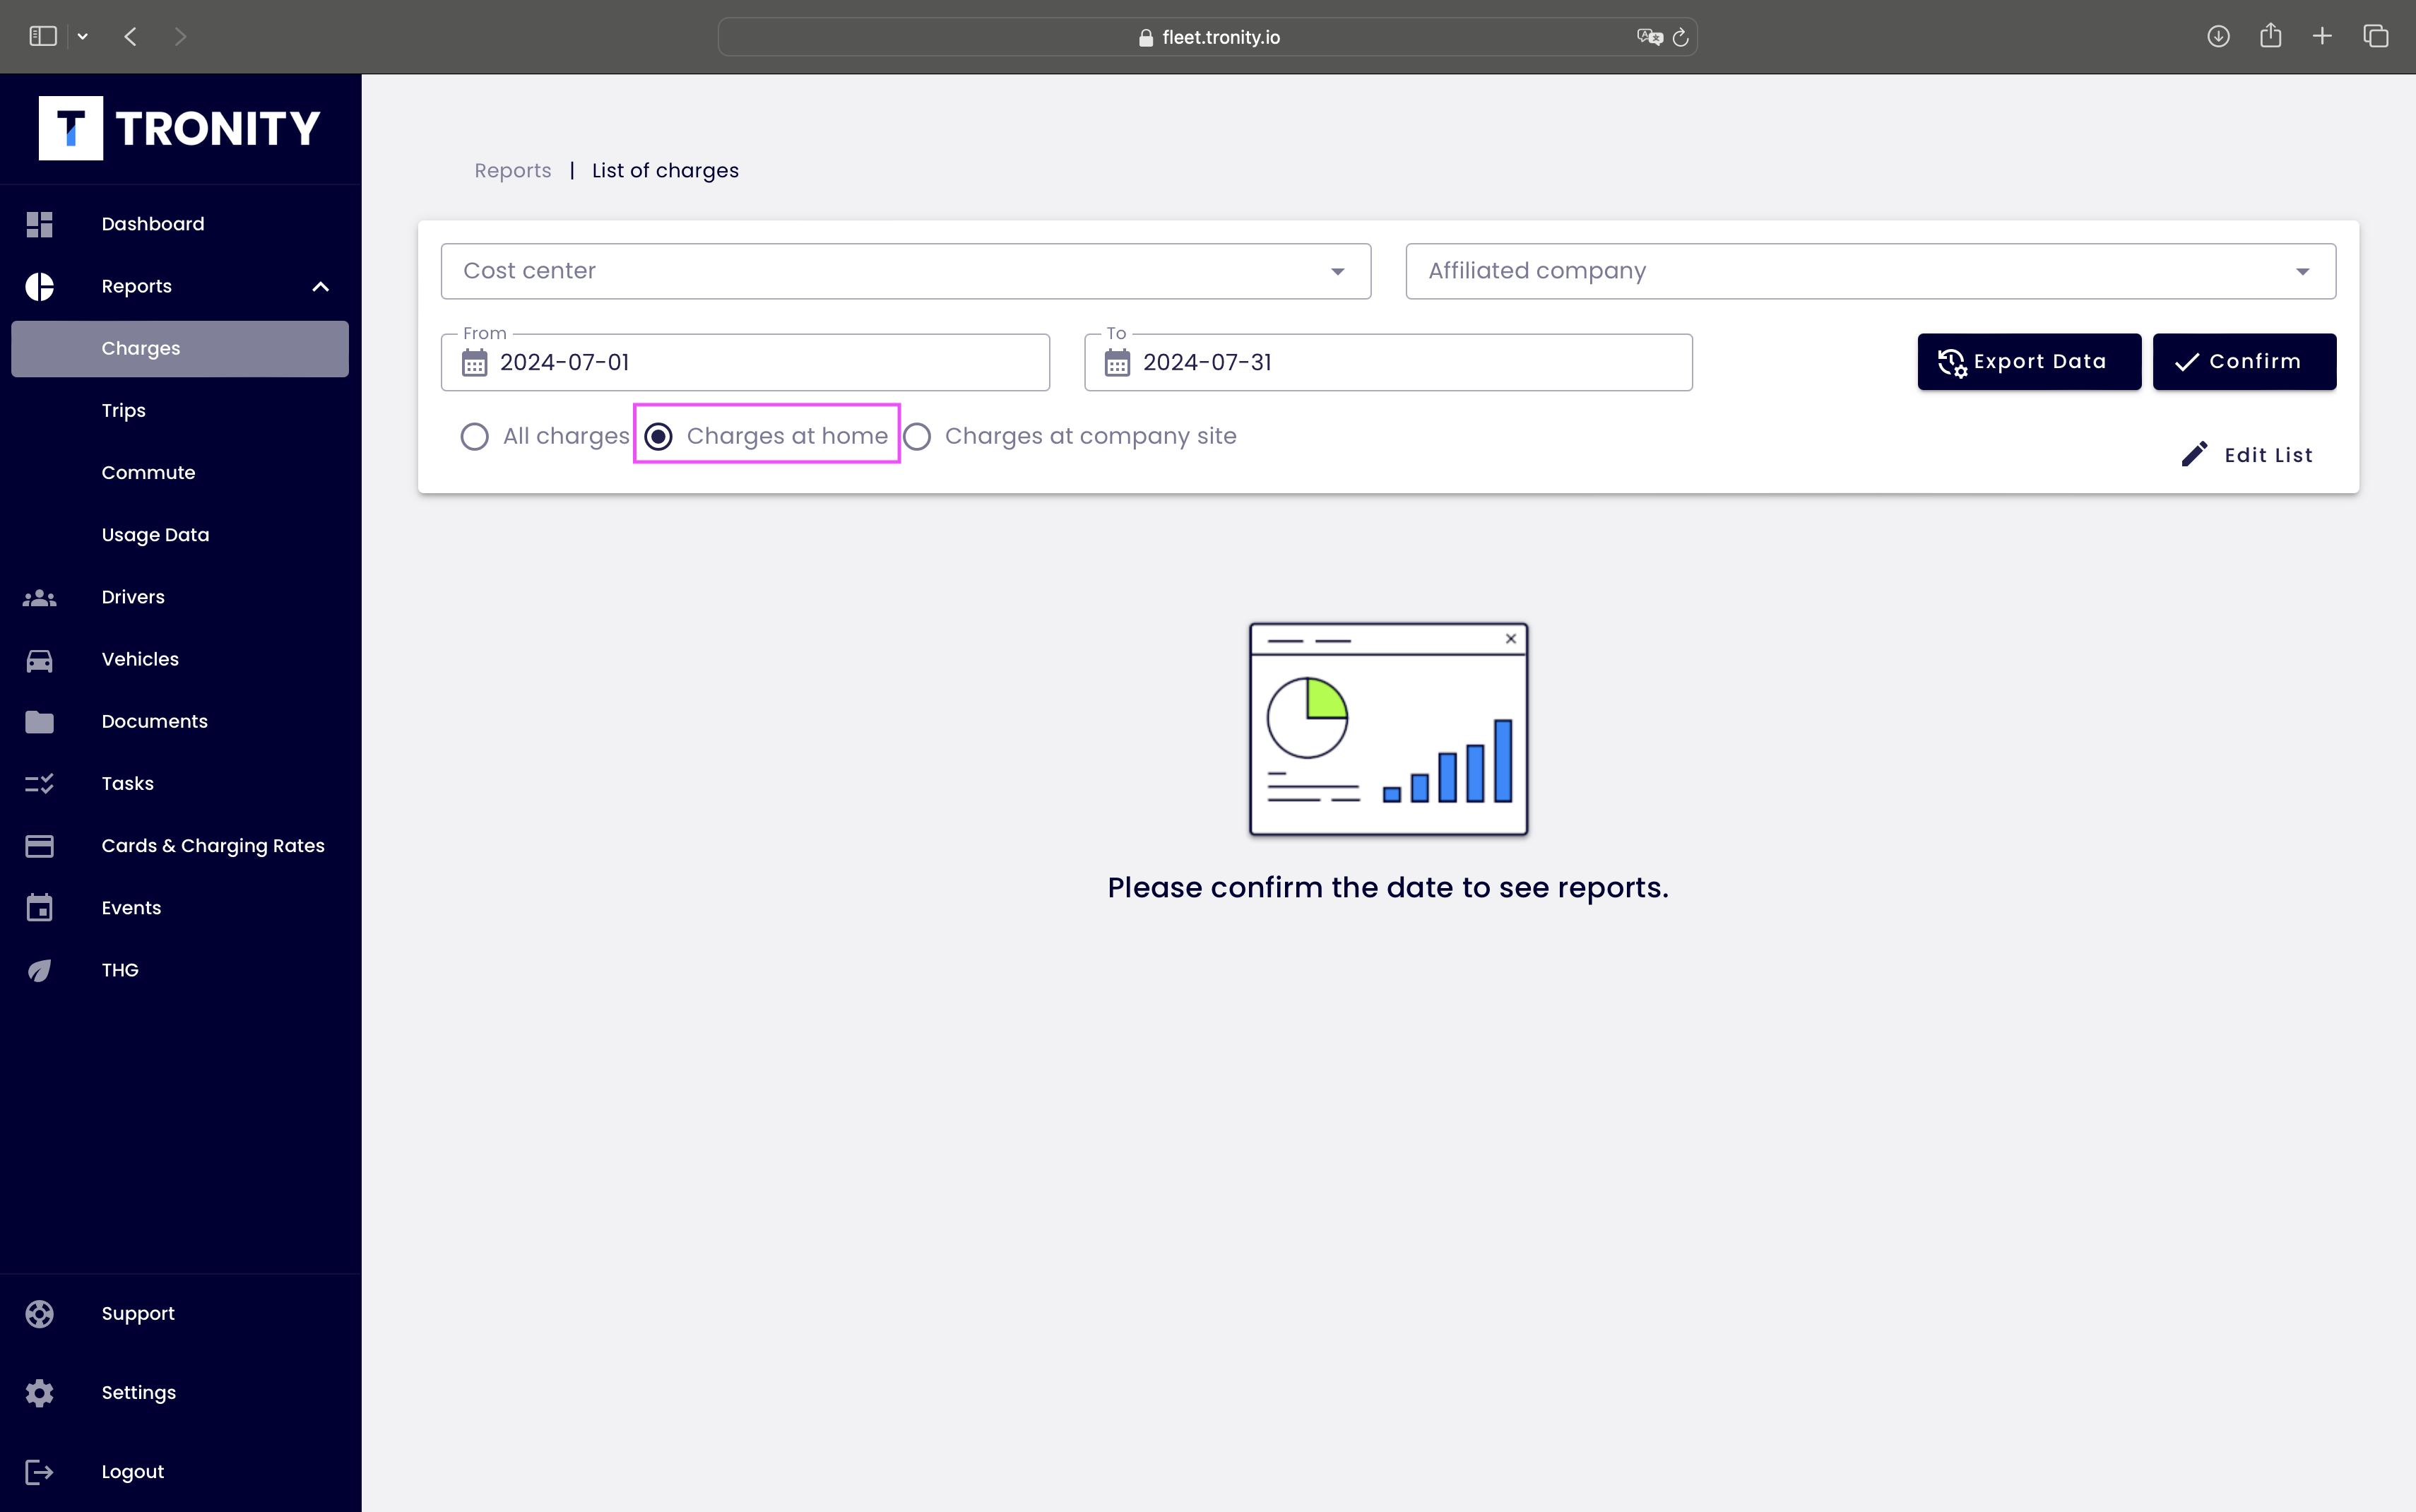2416x1512 pixels.
Task: Open the Documents page
Action: click(x=180, y=722)
